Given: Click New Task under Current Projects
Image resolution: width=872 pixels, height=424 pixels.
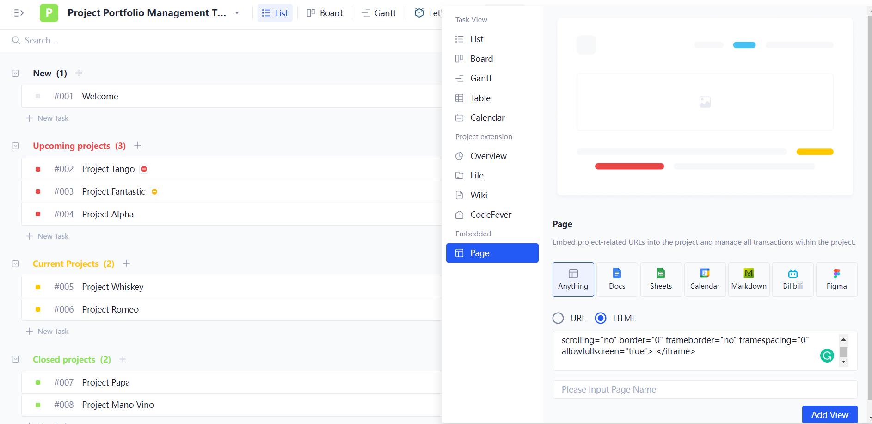Looking at the screenshot, I should pos(47,331).
